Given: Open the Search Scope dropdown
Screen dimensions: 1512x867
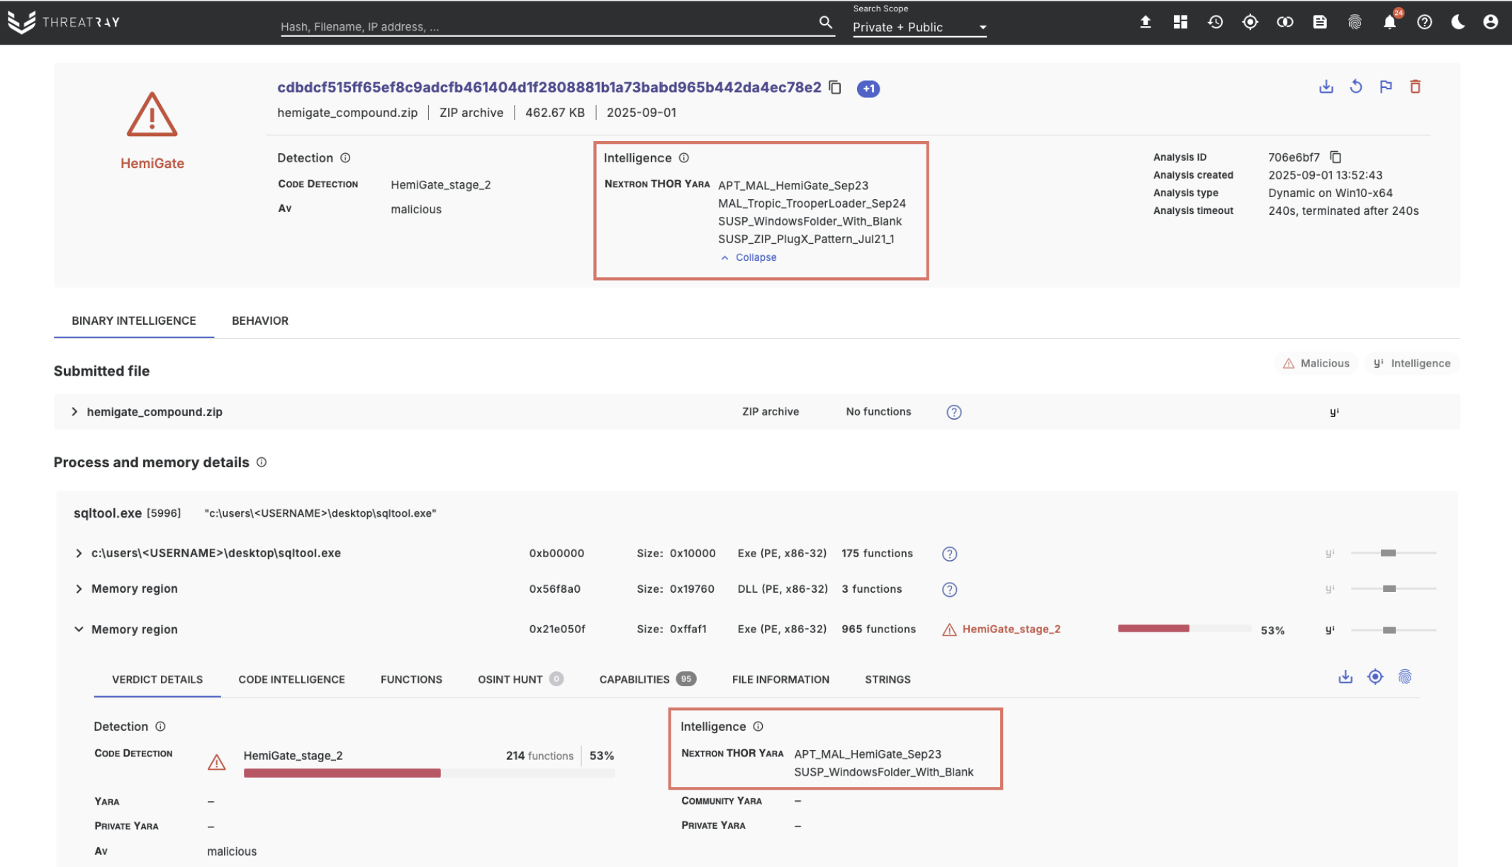Looking at the screenshot, I should click(919, 27).
